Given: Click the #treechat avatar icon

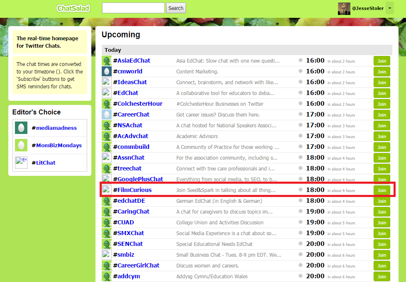Looking at the screenshot, I should 107,168.
